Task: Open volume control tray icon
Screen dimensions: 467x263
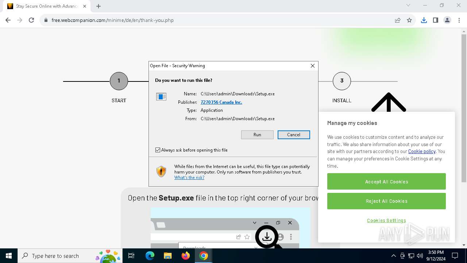Action: point(420,256)
